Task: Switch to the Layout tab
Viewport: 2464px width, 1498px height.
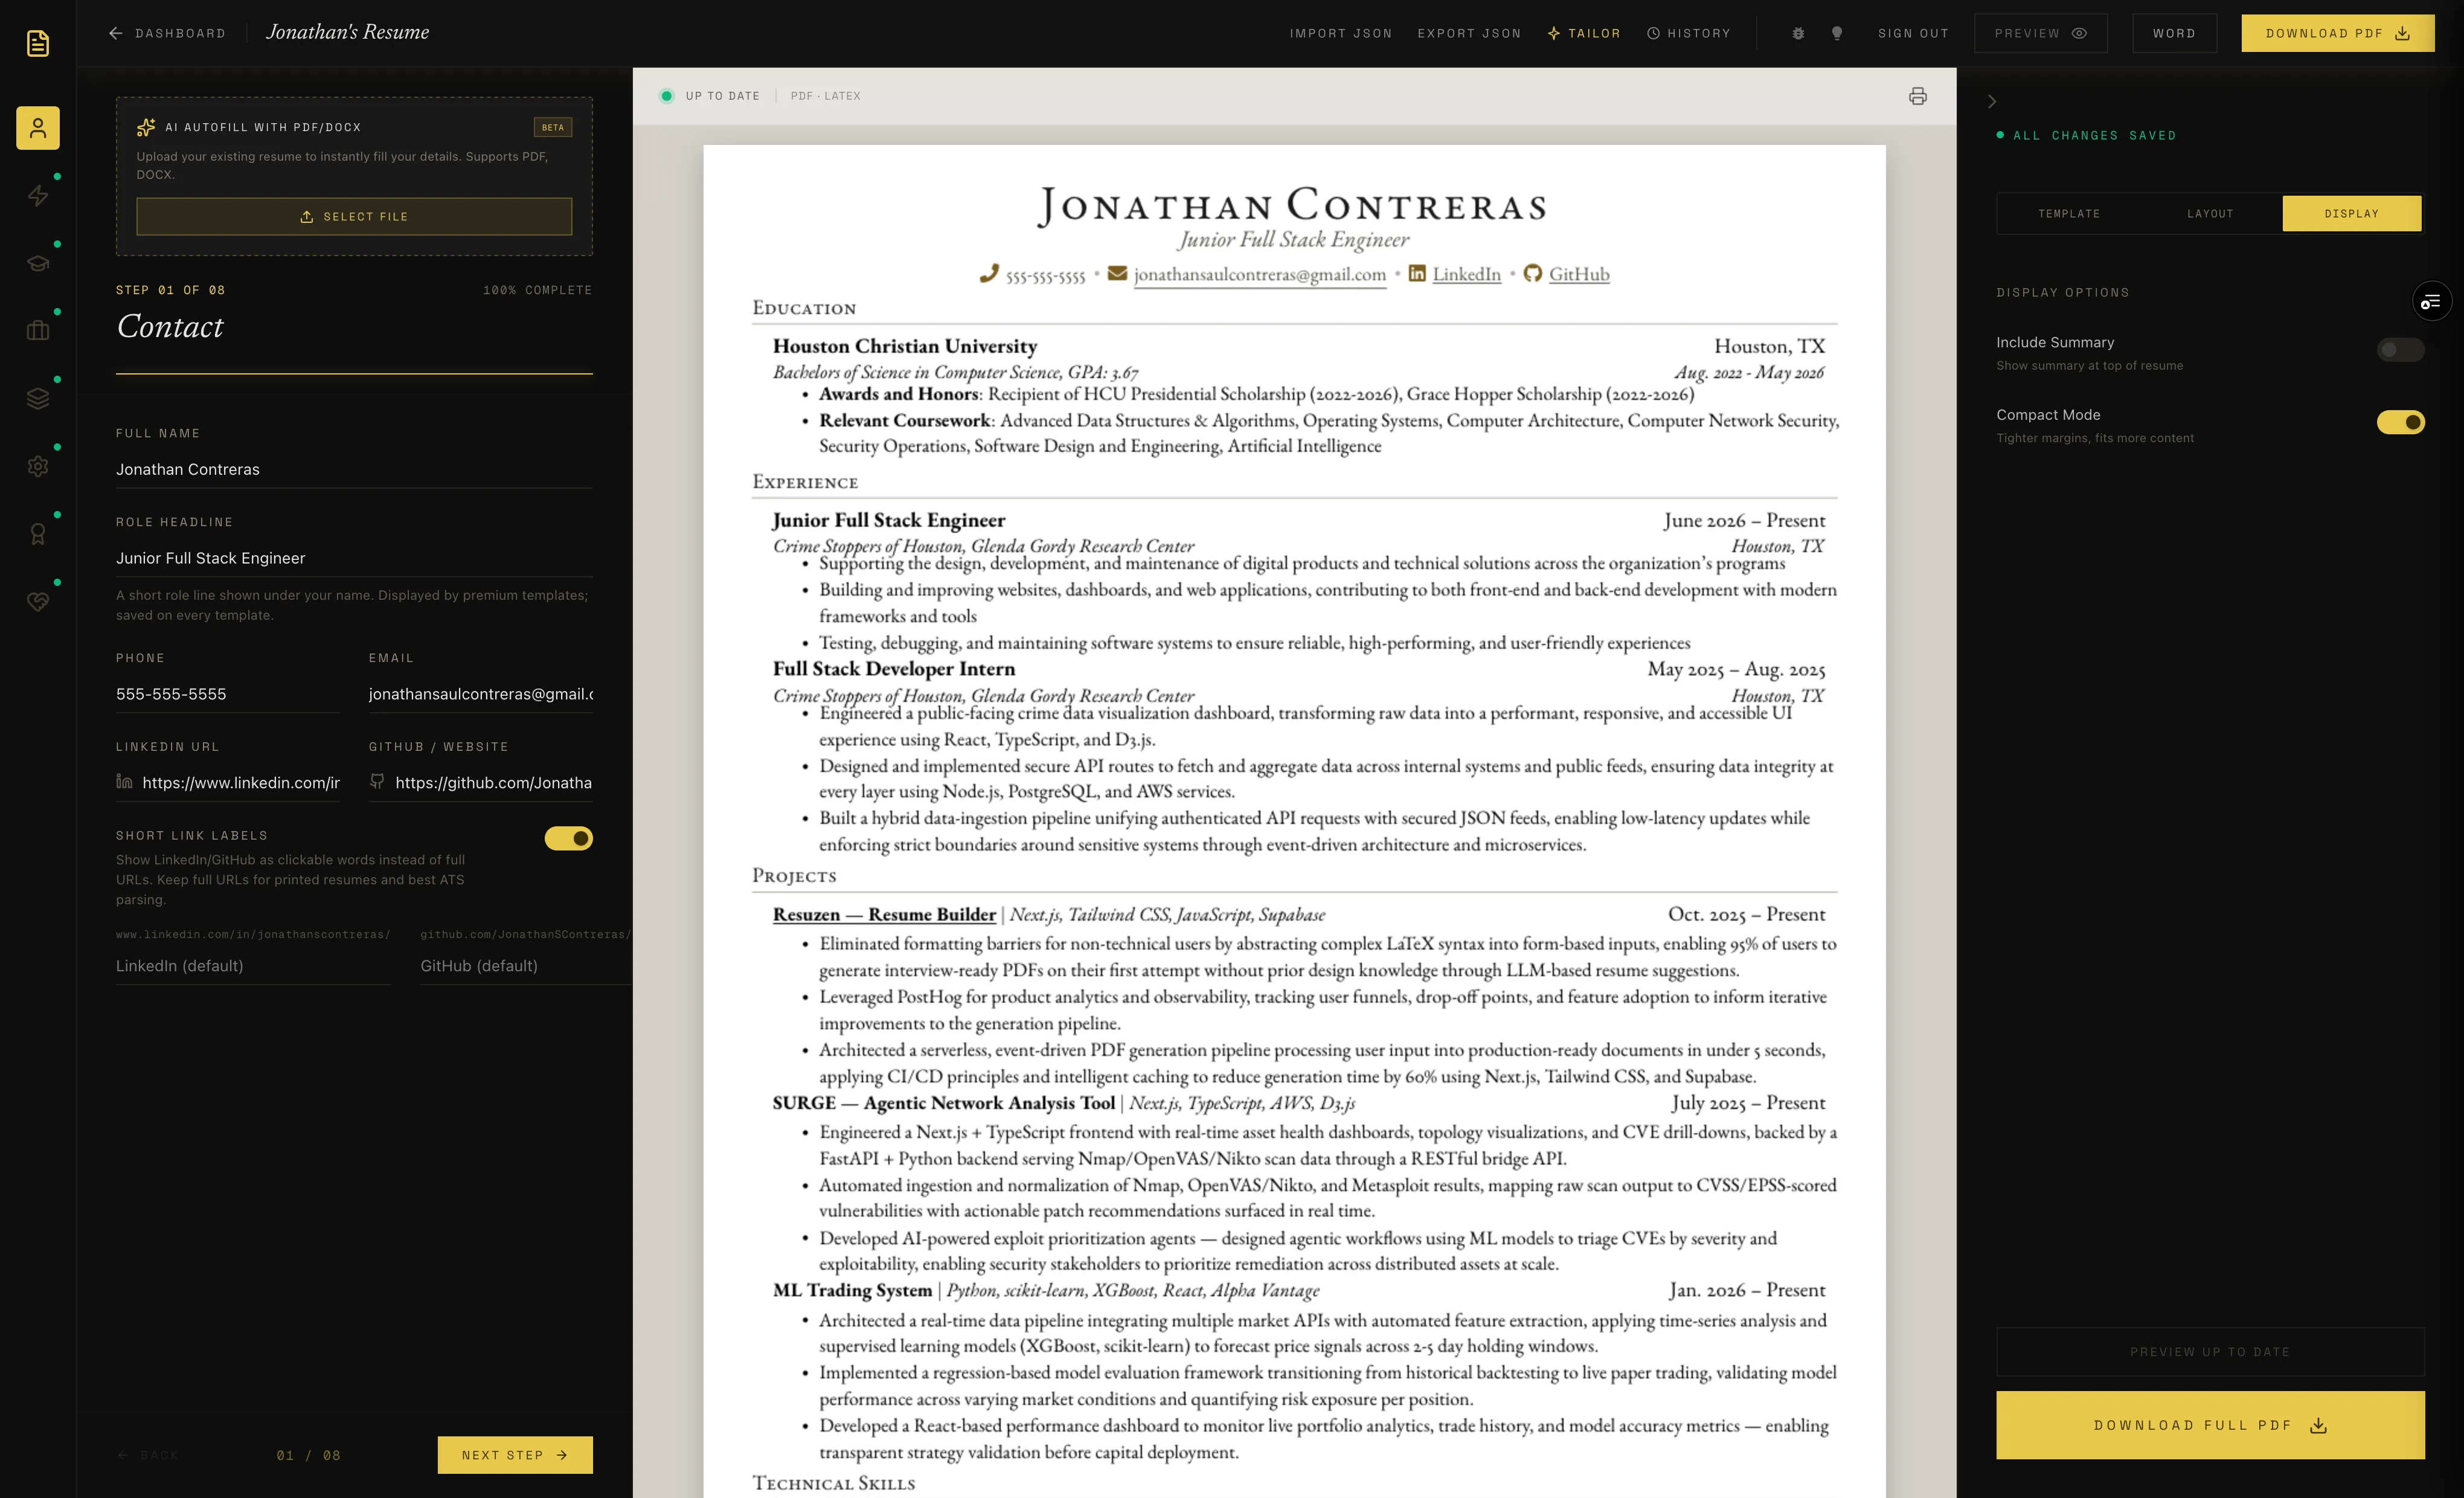Action: (2209, 214)
